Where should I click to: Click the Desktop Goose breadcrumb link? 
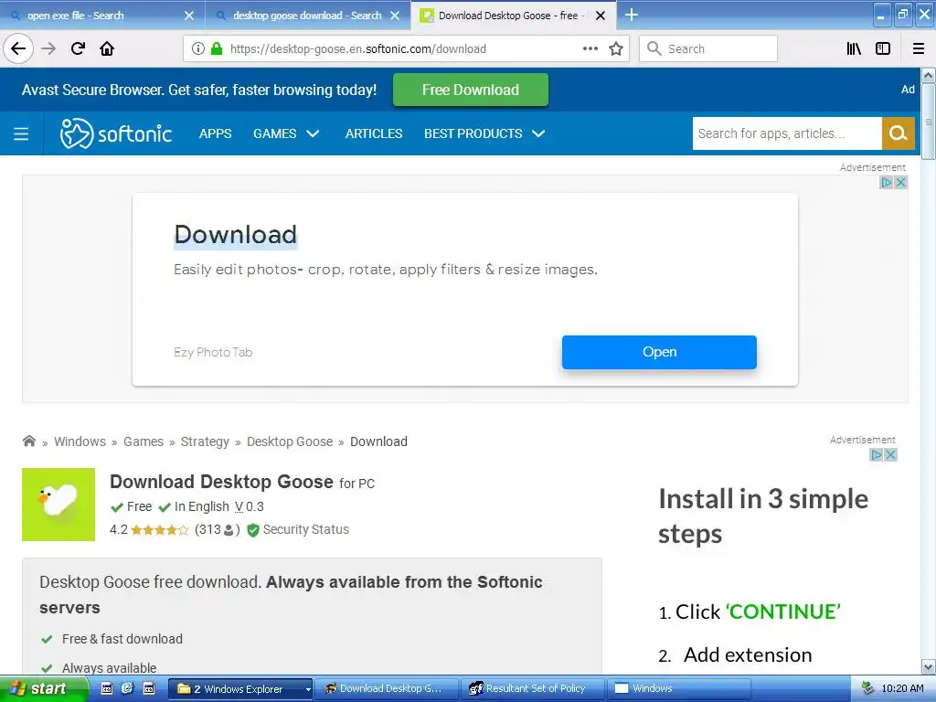(290, 441)
